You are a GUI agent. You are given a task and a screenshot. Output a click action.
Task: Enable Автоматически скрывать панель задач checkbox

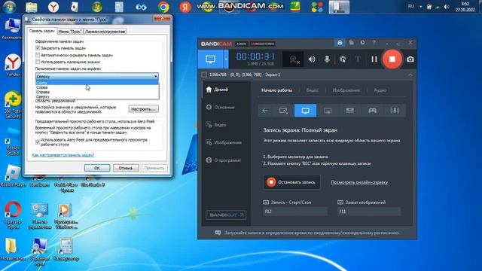pyautogui.click(x=38, y=55)
